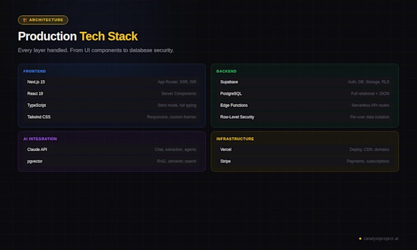The height and width of the screenshot is (250, 417).
Task: Click 'Deploy, CDN, domains' description
Action: coord(369,150)
